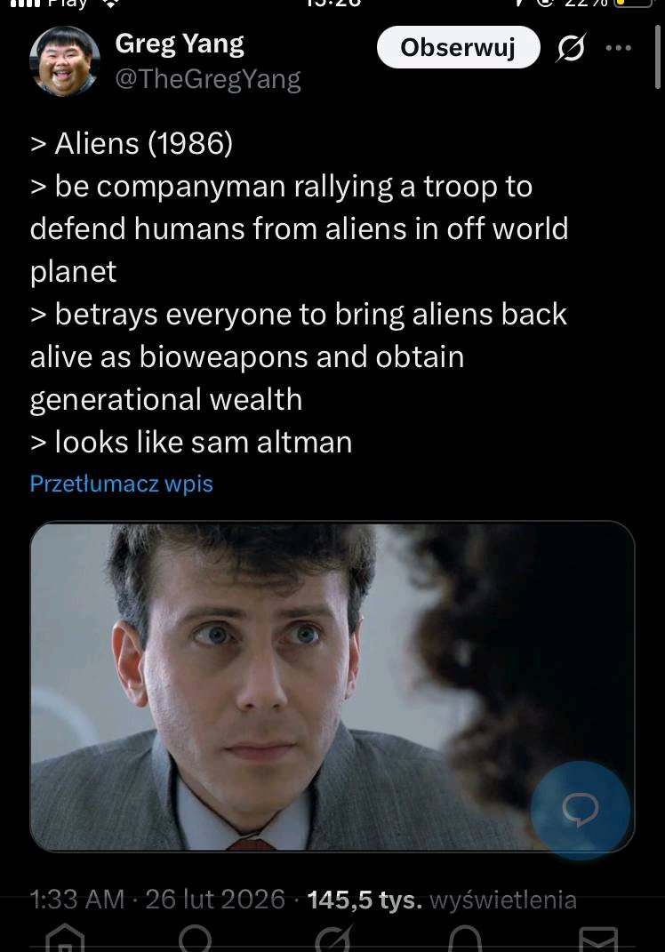Image resolution: width=665 pixels, height=952 pixels.
Task: Open the Grok tab in bottom navigation
Action: pyautogui.click(x=333, y=938)
